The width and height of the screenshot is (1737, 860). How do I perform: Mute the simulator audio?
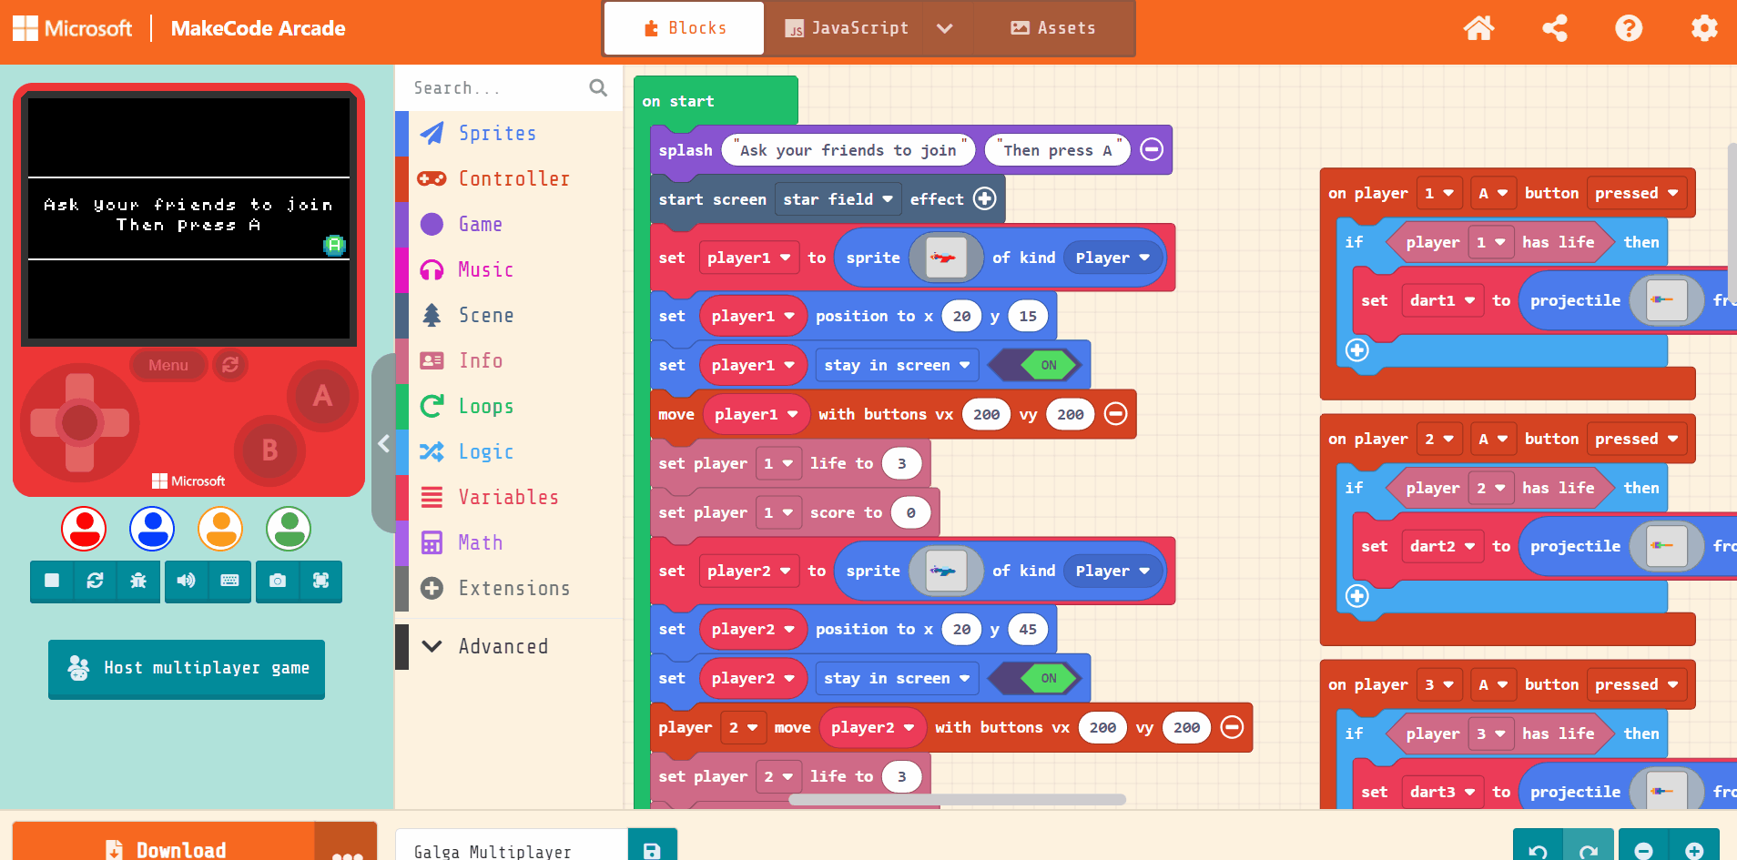click(x=186, y=581)
